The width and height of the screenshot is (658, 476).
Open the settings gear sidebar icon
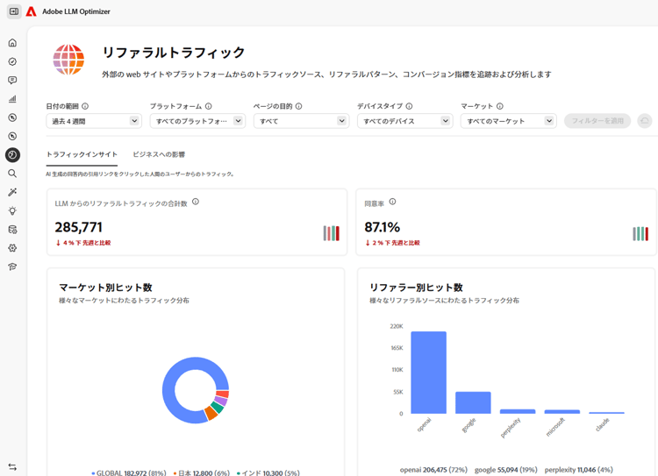click(12, 248)
